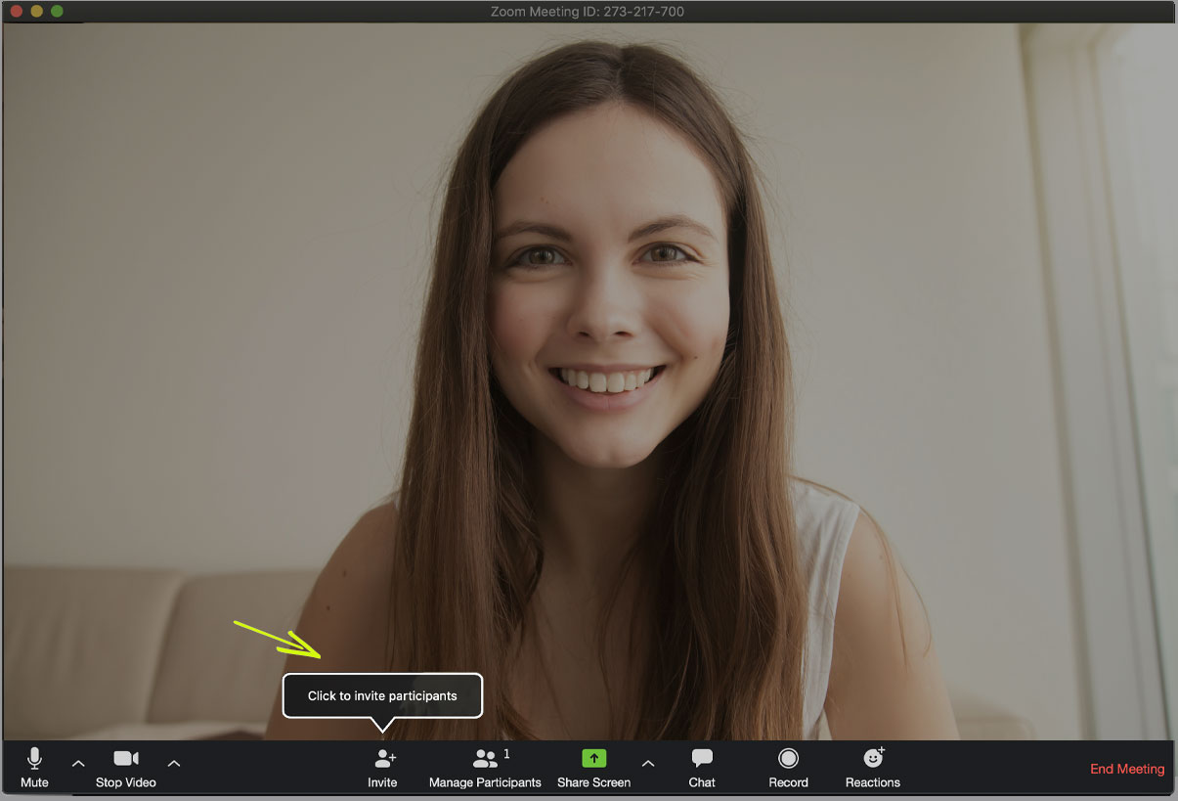Image resolution: width=1178 pixels, height=801 pixels.
Task: Start sharing your screen
Action: point(593,768)
